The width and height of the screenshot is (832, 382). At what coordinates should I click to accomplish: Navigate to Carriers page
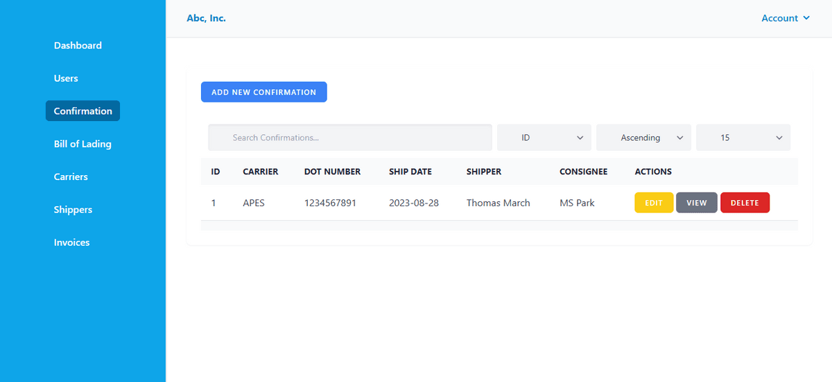coord(71,176)
